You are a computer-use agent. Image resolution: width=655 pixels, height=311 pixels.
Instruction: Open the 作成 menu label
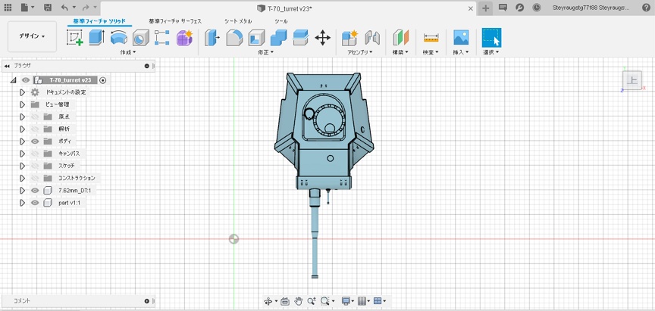click(128, 52)
